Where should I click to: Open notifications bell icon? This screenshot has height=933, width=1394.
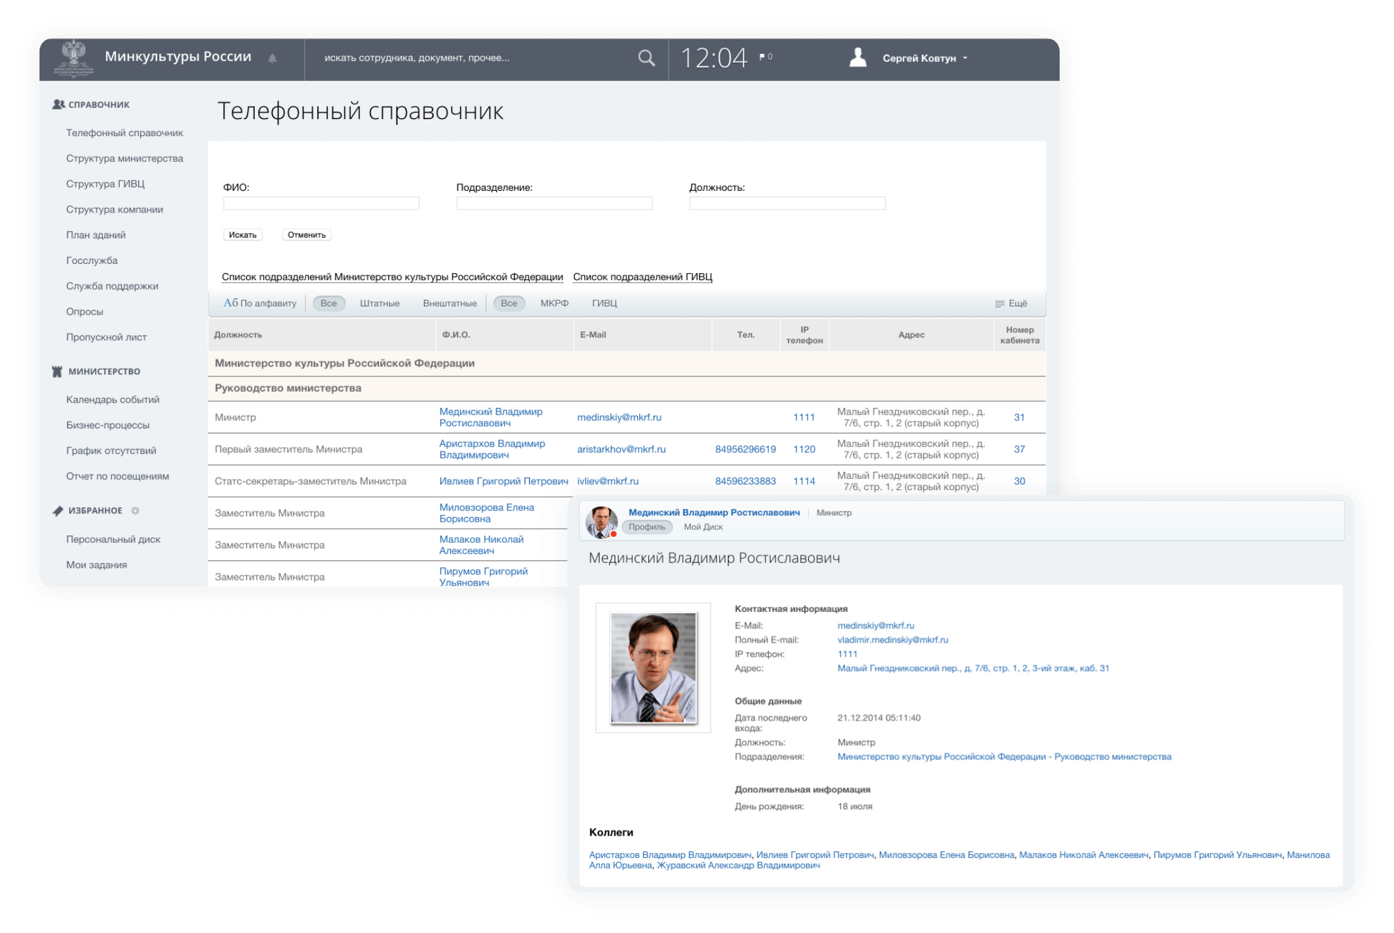click(272, 59)
